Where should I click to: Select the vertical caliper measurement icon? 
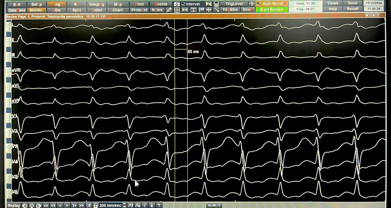point(193,9)
